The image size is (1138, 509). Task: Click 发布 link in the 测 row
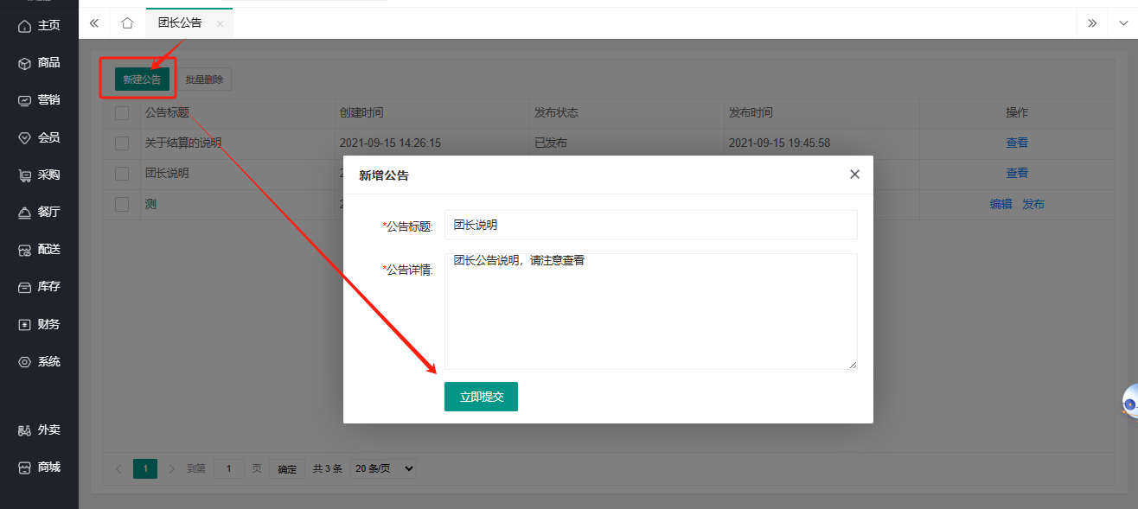pyautogui.click(x=1033, y=205)
